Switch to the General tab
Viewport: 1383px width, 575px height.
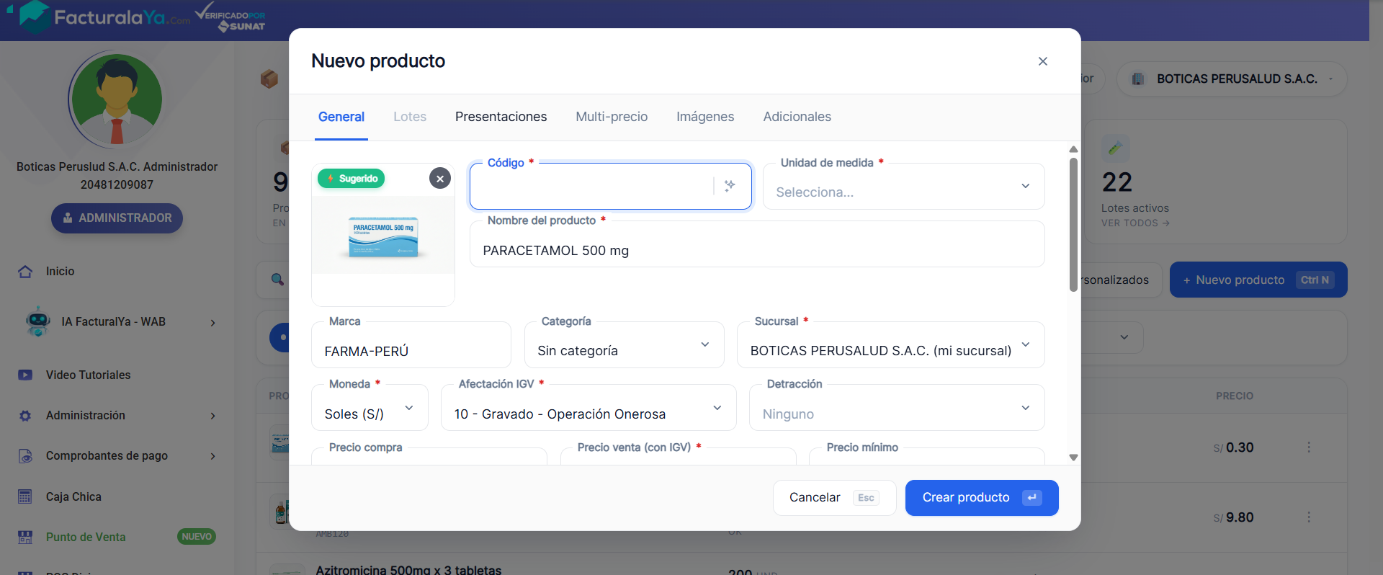point(341,117)
